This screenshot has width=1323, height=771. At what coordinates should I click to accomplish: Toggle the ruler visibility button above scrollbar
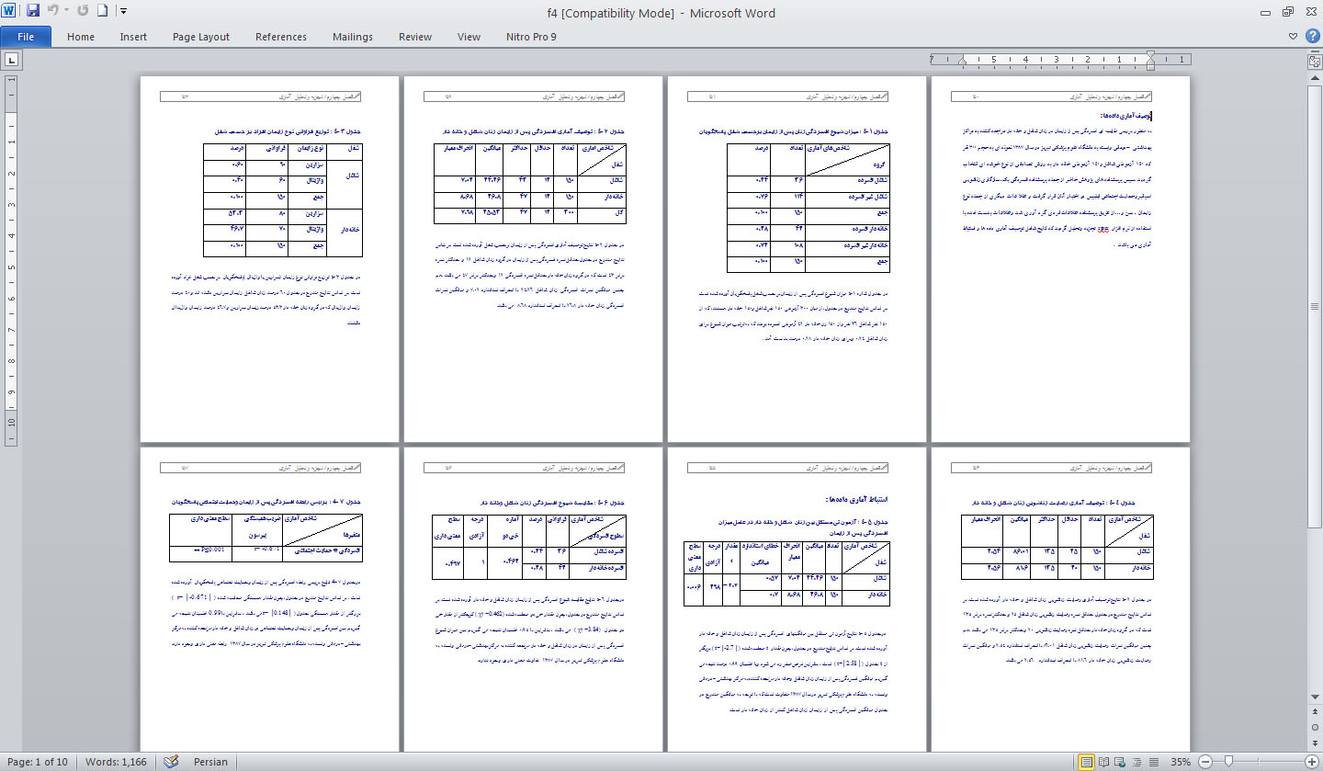[x=1314, y=61]
